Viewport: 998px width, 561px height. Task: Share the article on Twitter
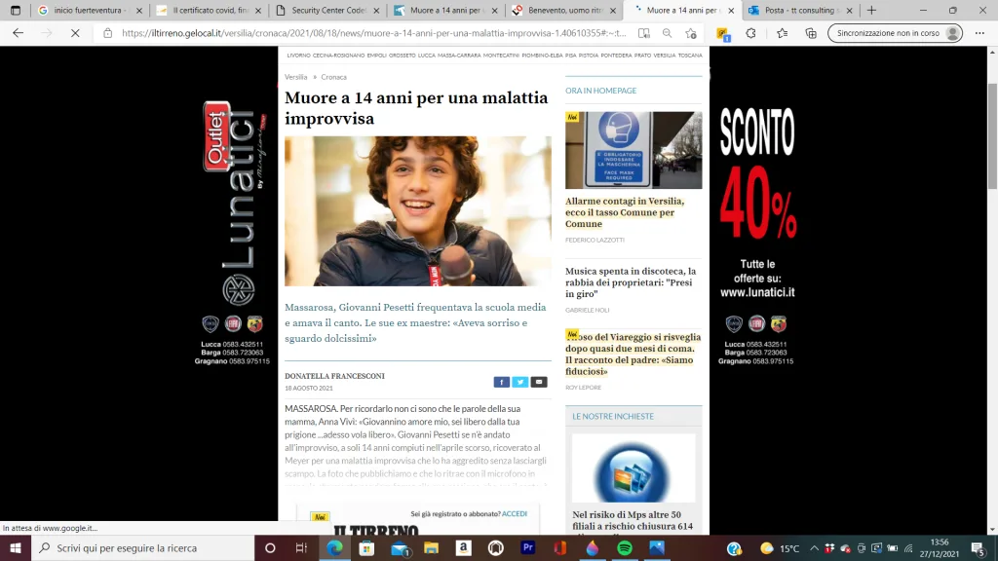[x=520, y=382]
